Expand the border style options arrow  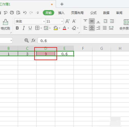(41, 28)
